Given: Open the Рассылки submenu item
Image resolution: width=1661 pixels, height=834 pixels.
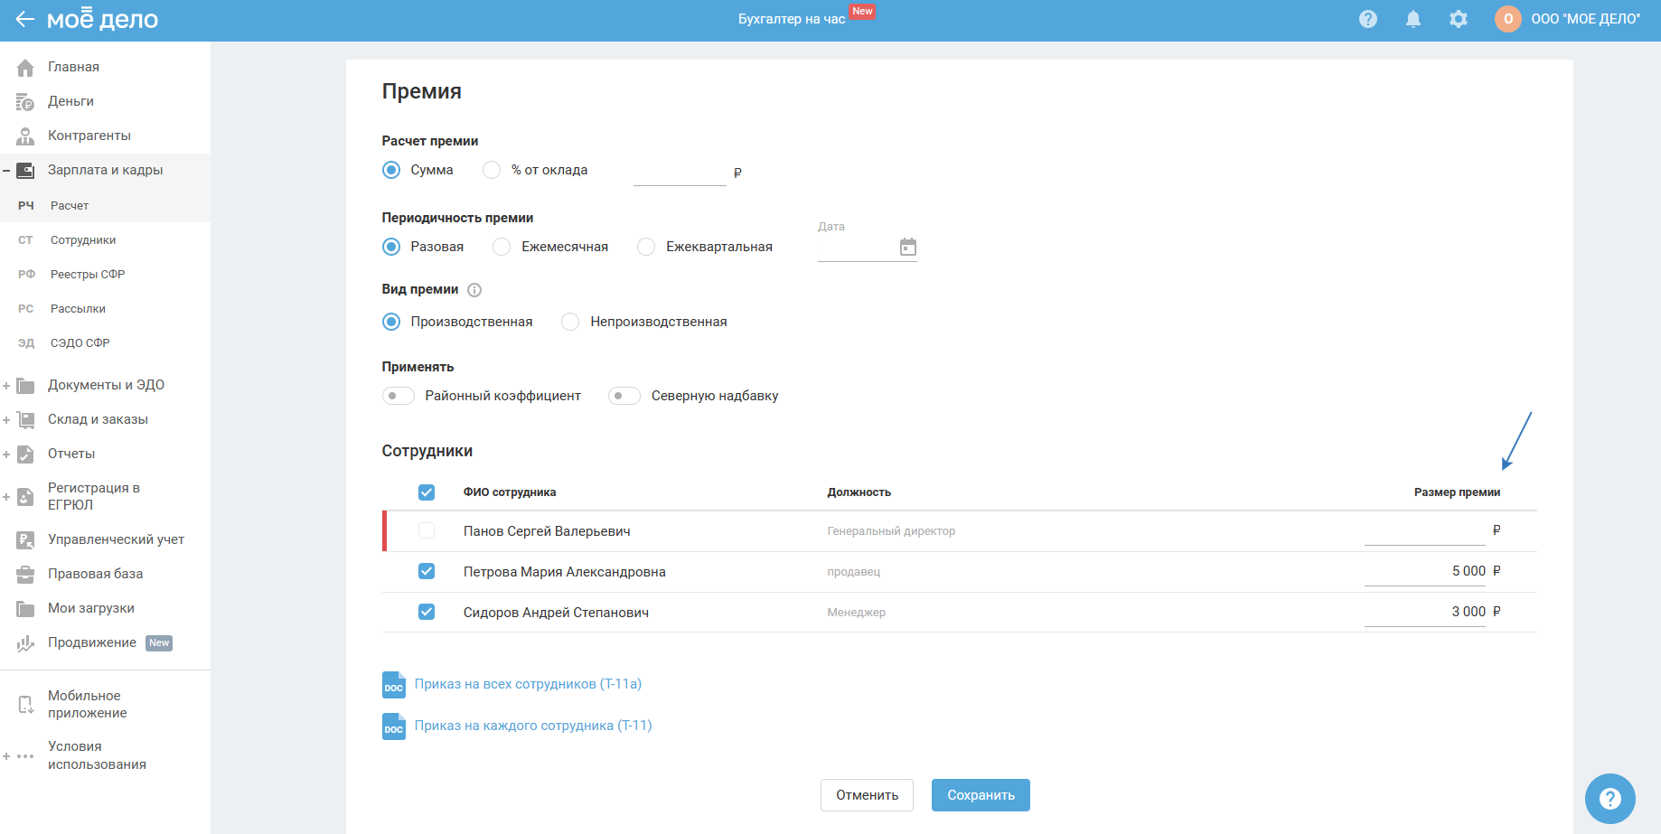Looking at the screenshot, I should pyautogui.click(x=105, y=309).
